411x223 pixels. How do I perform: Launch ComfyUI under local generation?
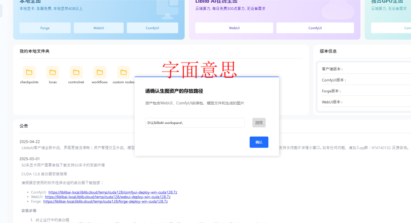pyautogui.click(x=153, y=28)
